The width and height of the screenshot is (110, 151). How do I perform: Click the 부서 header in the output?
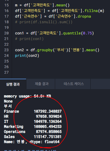8,106
